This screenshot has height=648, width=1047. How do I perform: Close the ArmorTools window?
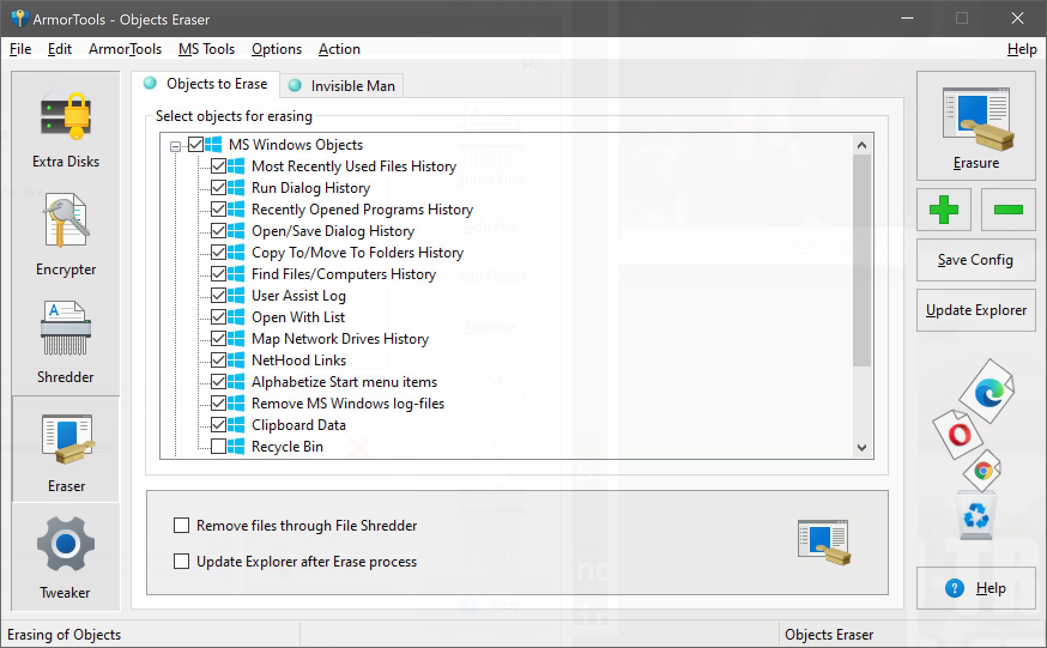click(1018, 19)
